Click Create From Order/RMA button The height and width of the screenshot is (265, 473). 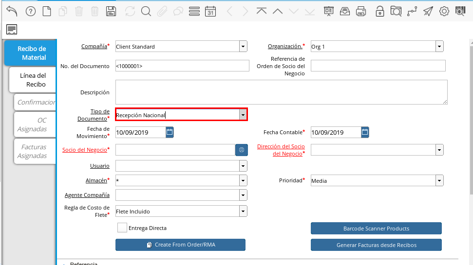(180, 245)
